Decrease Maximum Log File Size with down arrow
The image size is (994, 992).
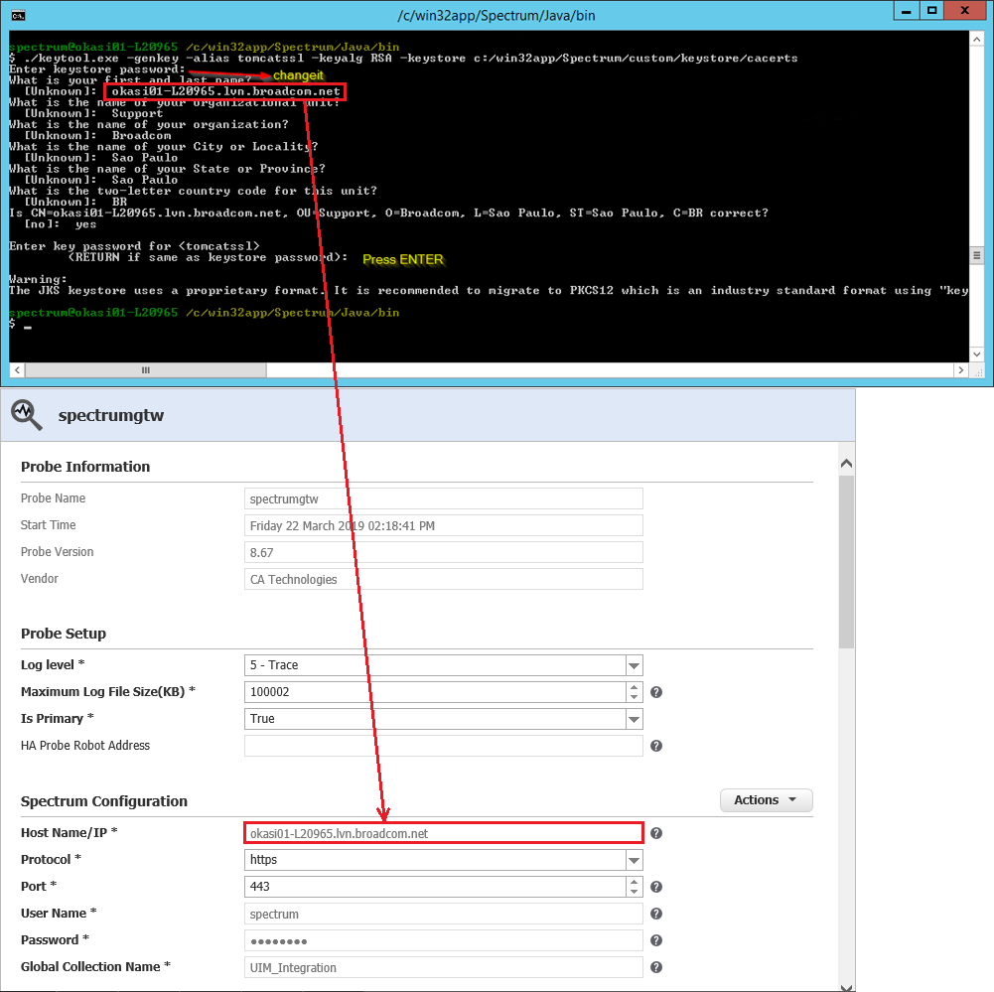634,697
